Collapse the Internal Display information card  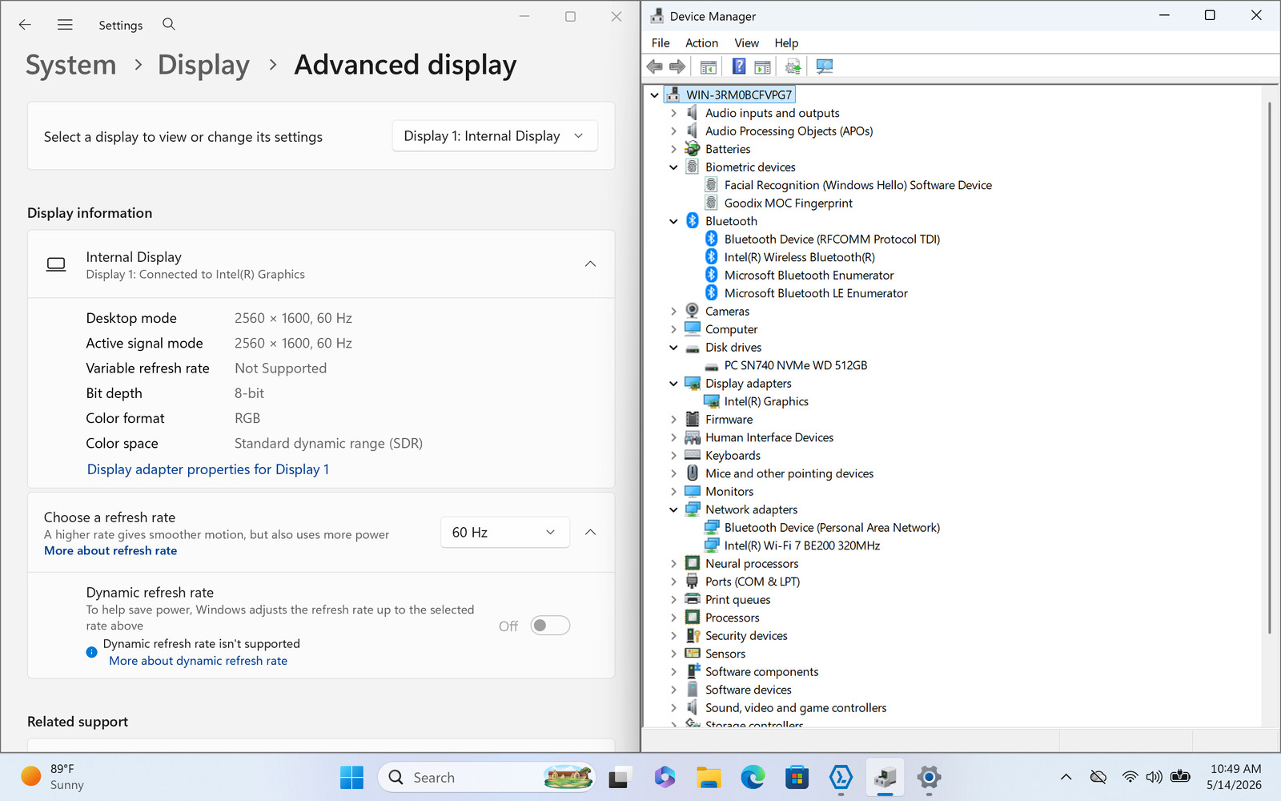[x=590, y=264]
